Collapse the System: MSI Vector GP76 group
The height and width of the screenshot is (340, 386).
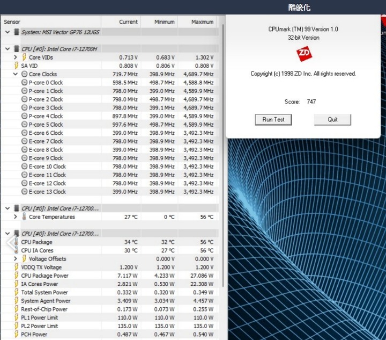pos(8,32)
